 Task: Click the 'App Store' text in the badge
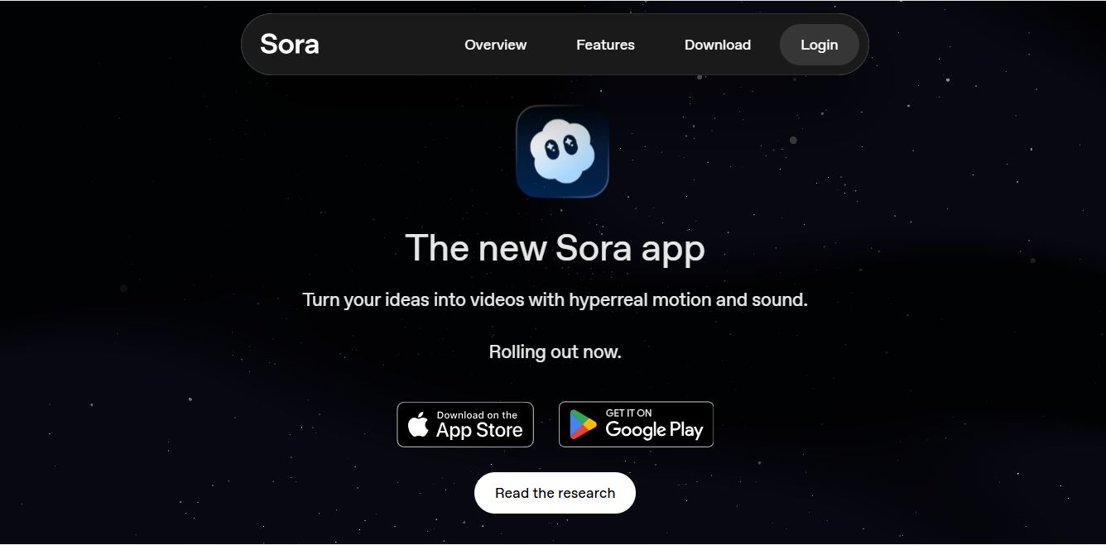click(479, 430)
